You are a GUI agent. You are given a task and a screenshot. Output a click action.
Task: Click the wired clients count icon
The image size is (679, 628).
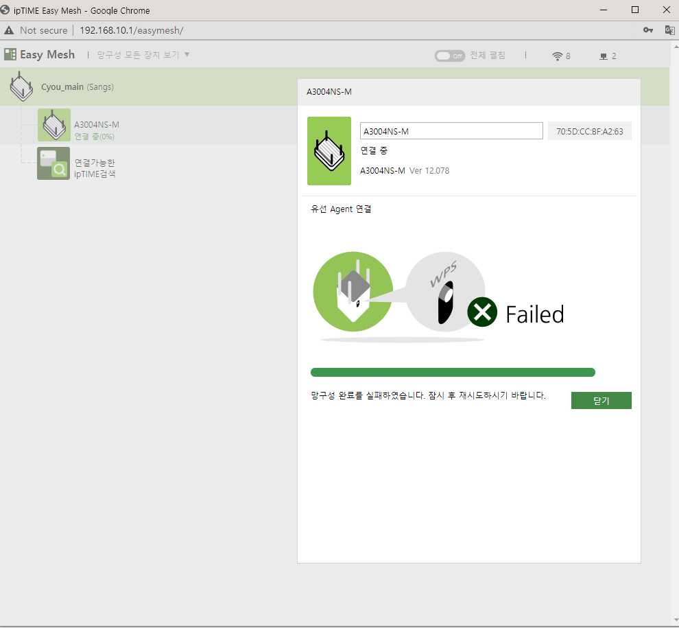604,56
